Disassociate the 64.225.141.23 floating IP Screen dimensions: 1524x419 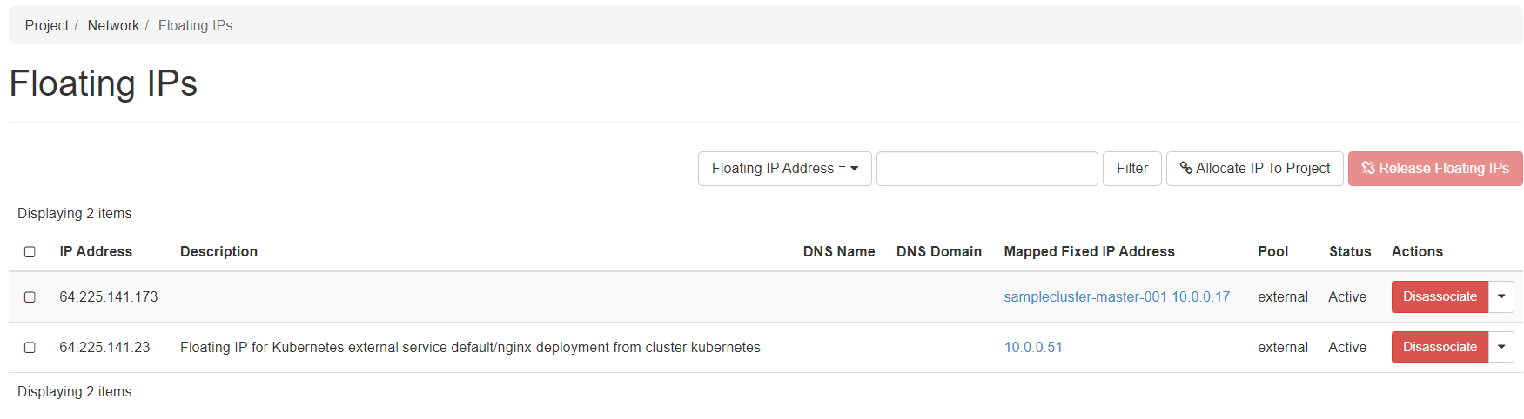click(1440, 348)
